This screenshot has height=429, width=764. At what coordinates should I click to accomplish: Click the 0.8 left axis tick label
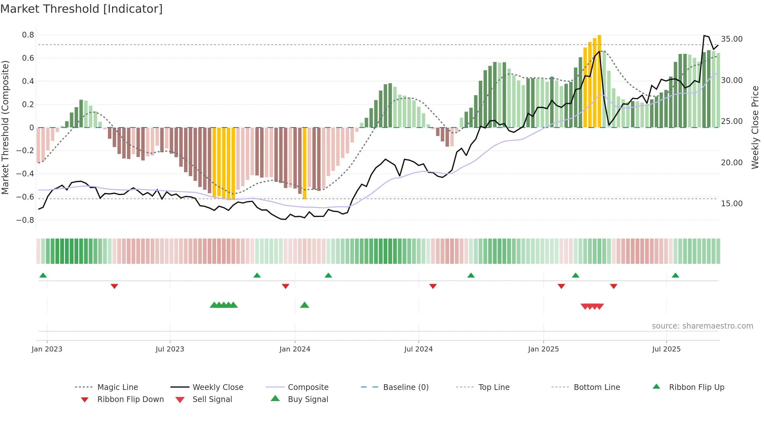point(28,35)
